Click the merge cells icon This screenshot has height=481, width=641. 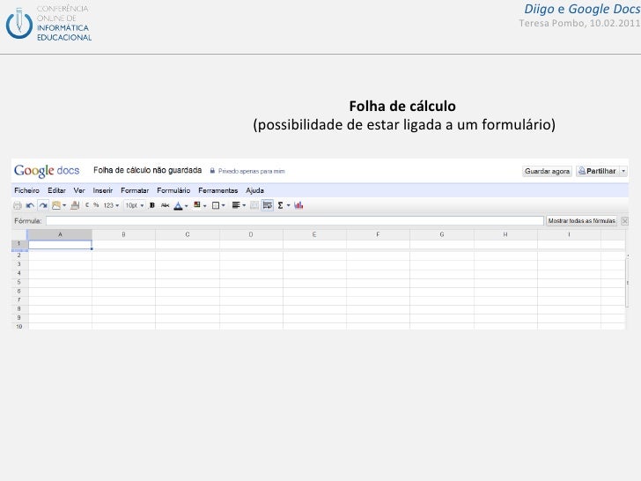254,205
